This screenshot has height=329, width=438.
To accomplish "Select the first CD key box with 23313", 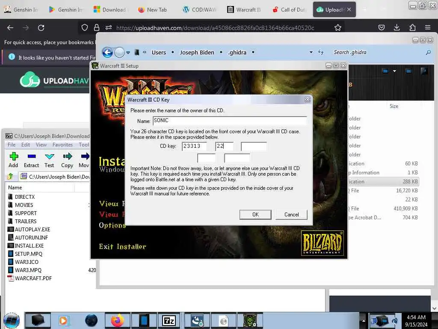I will [195, 146].
